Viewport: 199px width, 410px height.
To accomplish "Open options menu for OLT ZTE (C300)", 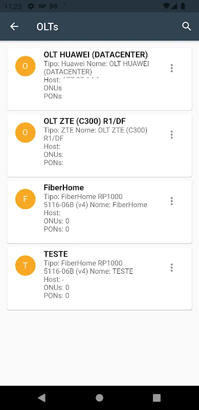I will pyautogui.click(x=171, y=134).
